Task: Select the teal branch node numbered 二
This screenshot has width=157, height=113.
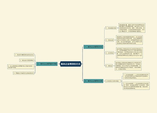Action: pos(47,64)
